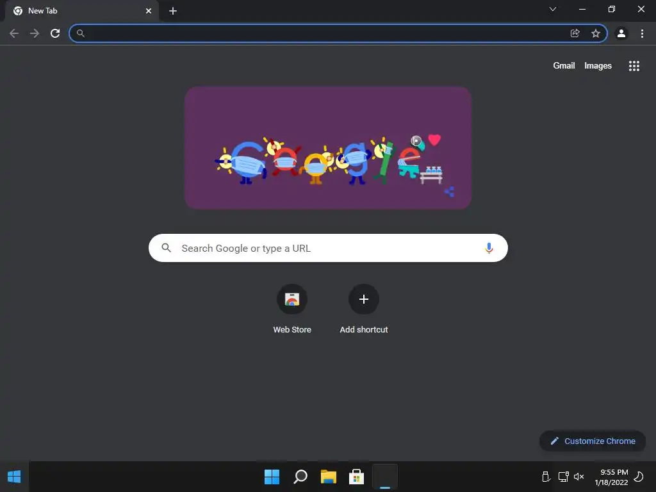The image size is (656, 492).
Task: Open the Google apps grid
Action: click(x=634, y=66)
